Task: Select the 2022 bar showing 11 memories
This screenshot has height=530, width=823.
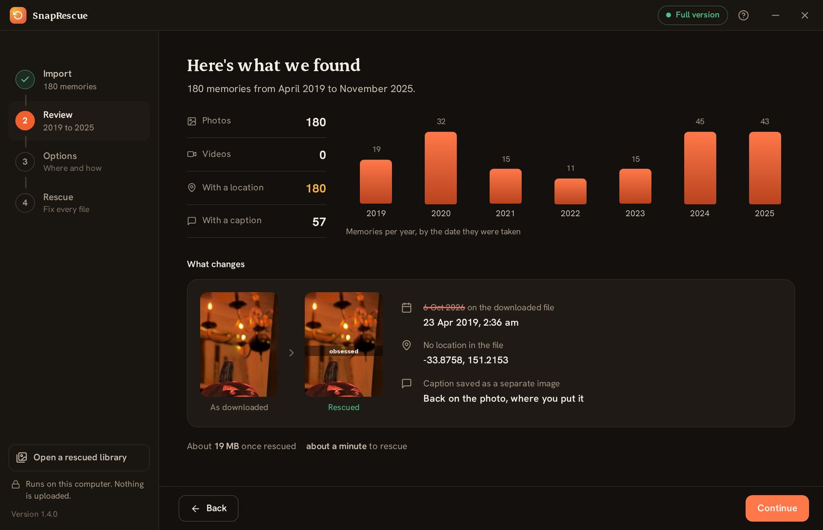Action: tap(570, 191)
